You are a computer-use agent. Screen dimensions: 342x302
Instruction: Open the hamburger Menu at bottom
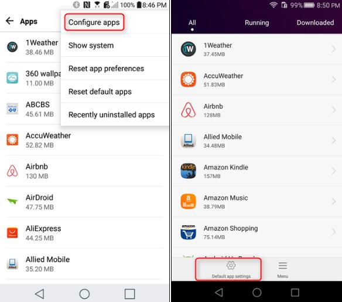pos(283,266)
